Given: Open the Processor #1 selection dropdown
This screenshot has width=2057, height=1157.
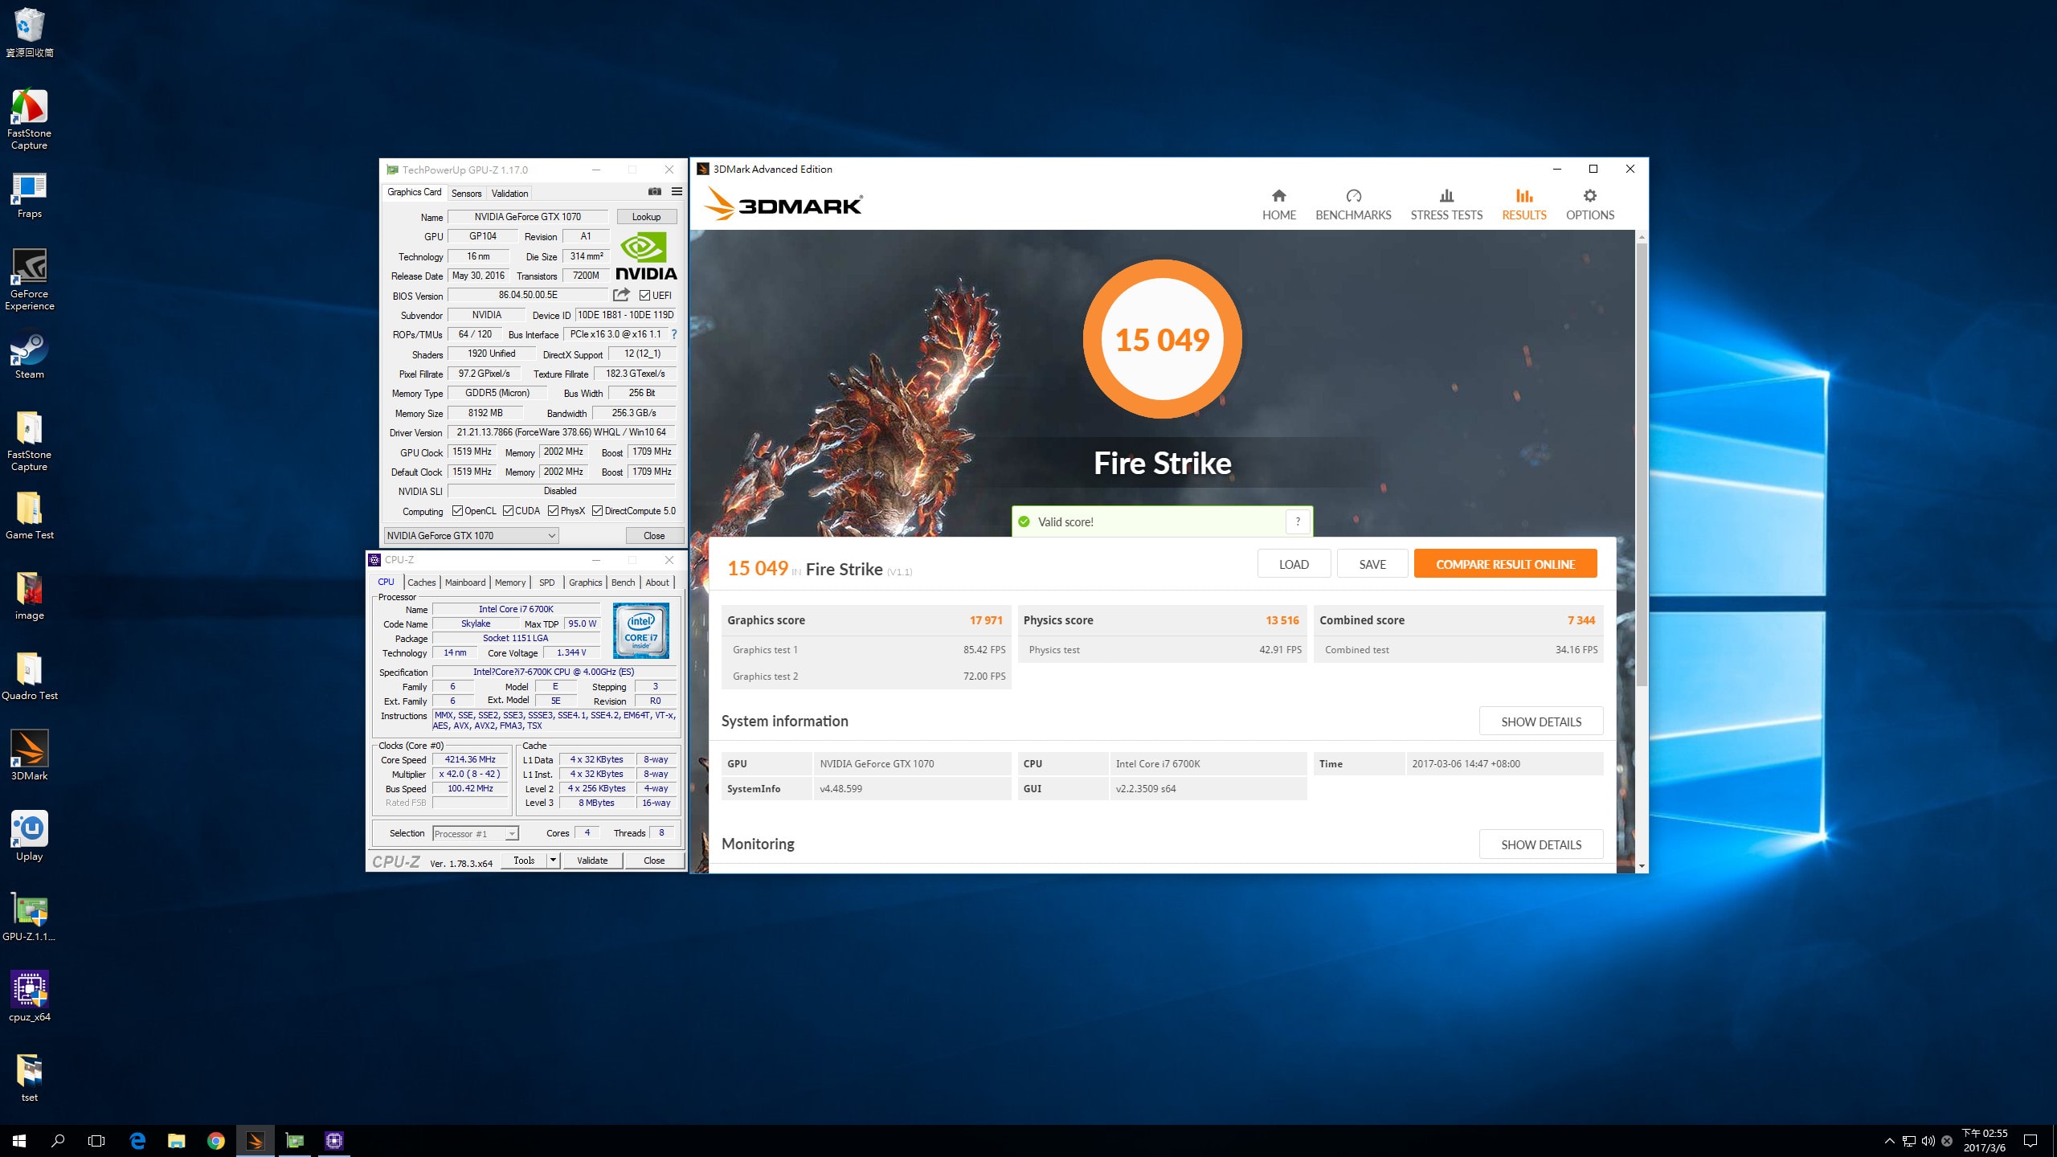Looking at the screenshot, I should [476, 834].
